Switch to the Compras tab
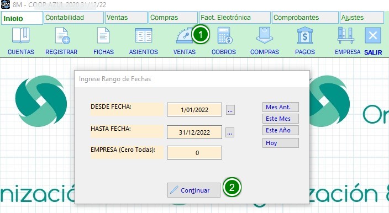The height and width of the screenshot is (213, 389). point(173,18)
